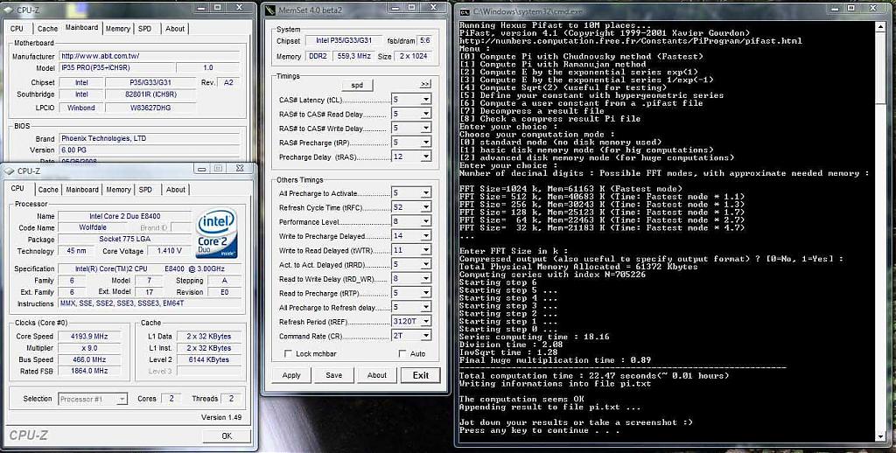Click Apply button in MemSet
Viewport: 896px width, 453px height.
coord(291,375)
